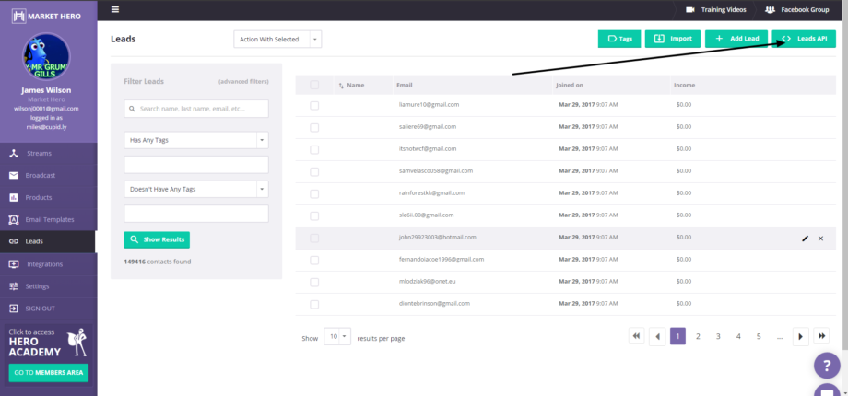Go to first page using double-left arrow
Screen dimensions: 848x396
[636, 336]
